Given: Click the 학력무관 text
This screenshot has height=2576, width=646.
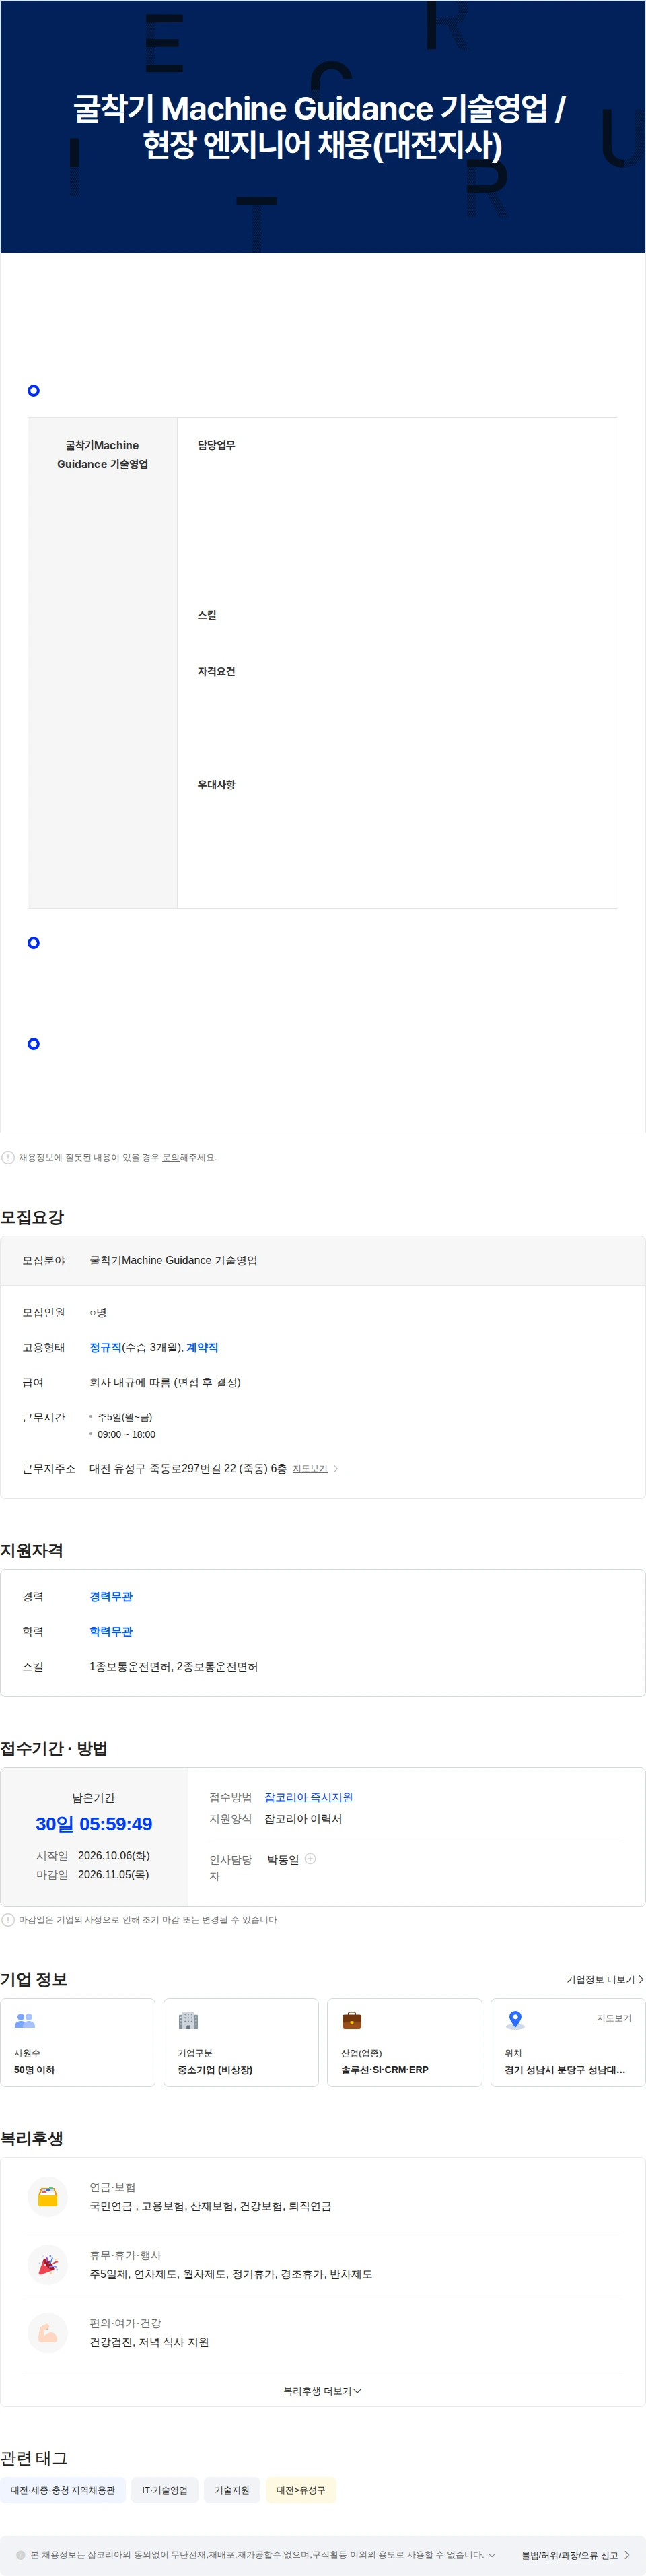Looking at the screenshot, I should click(x=111, y=1631).
